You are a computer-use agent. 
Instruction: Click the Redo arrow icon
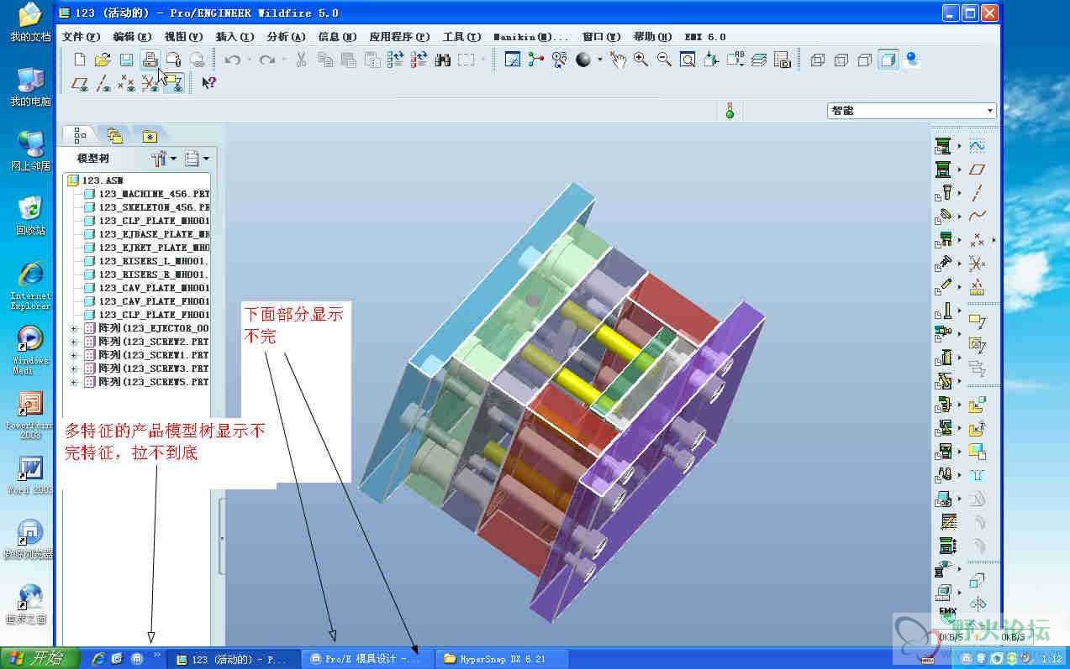[x=267, y=60]
